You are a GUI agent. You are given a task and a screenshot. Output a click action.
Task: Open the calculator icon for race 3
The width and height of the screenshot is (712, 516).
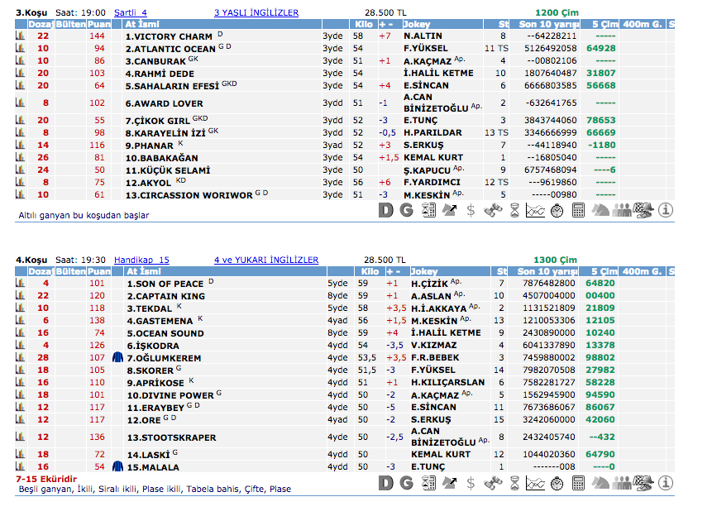(x=579, y=210)
